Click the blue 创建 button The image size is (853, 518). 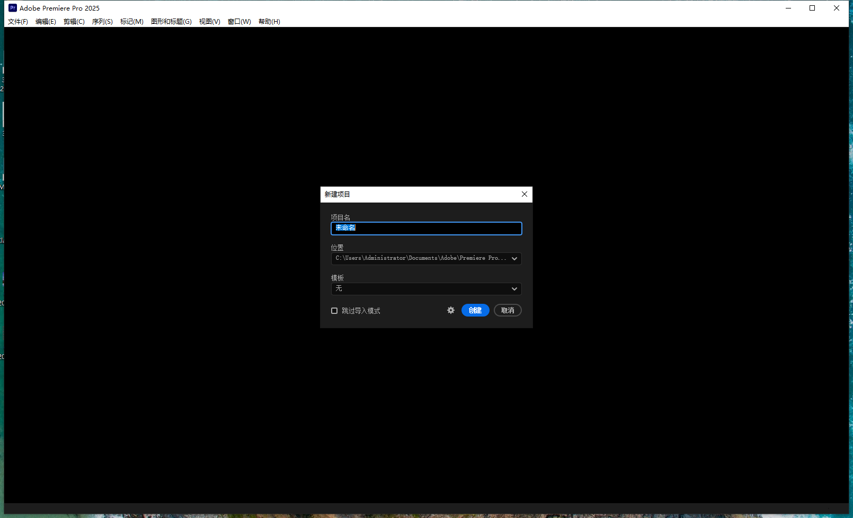(475, 310)
